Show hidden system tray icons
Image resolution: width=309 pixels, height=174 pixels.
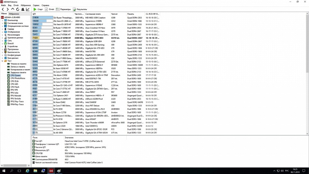click(x=274, y=171)
